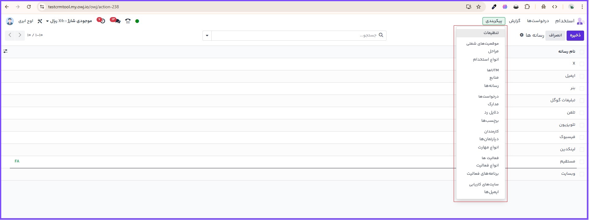Click the user avatar picture
589x220 pixels.
coord(10,21)
